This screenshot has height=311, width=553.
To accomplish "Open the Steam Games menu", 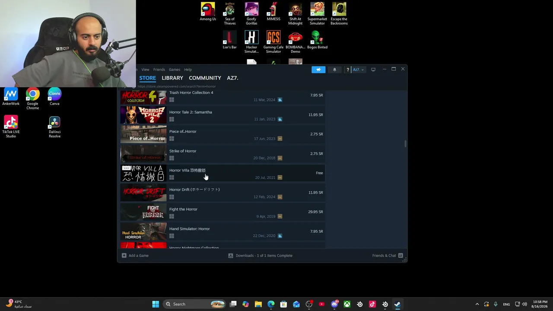I will click(x=175, y=70).
